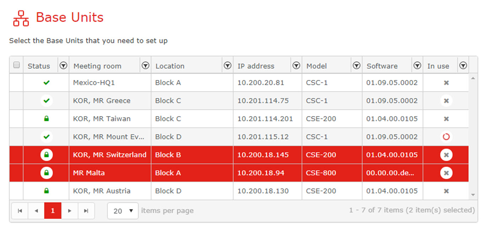Jump to the last page
Screen dimensions: 484x231
(x=86, y=210)
